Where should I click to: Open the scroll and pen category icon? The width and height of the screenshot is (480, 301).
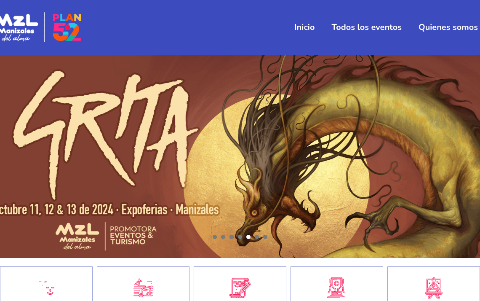(x=240, y=288)
